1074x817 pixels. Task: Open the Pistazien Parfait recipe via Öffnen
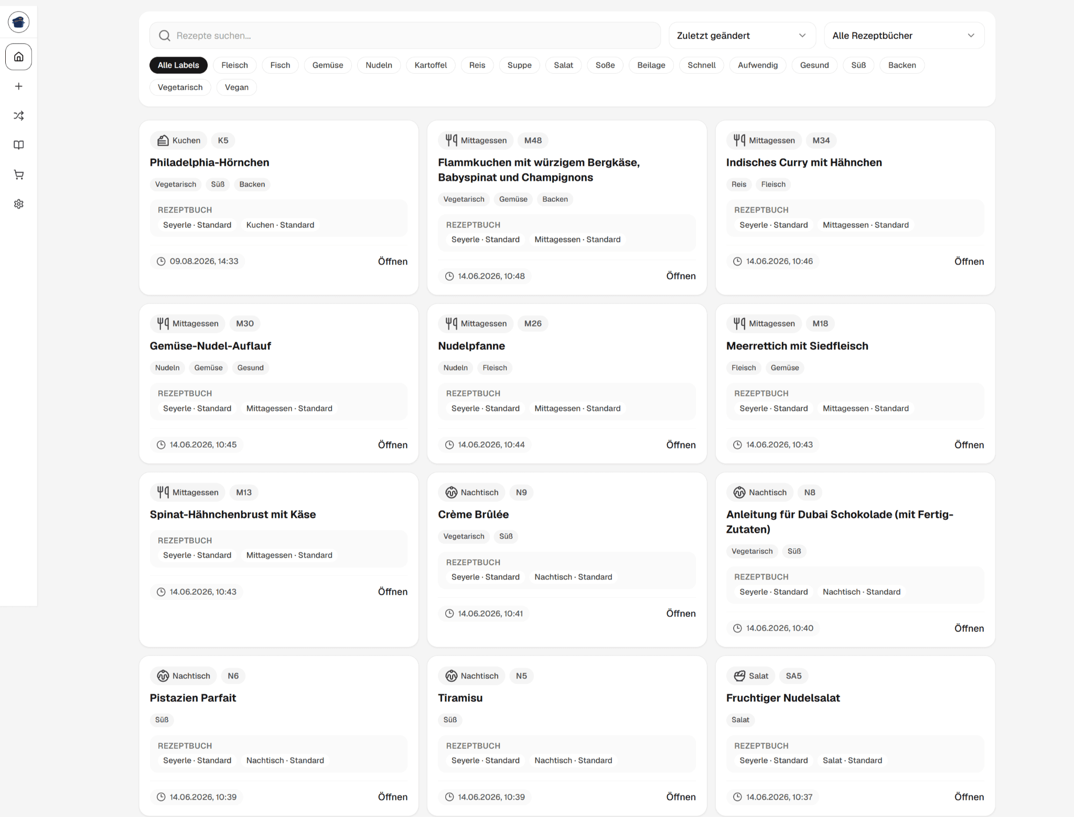(392, 797)
